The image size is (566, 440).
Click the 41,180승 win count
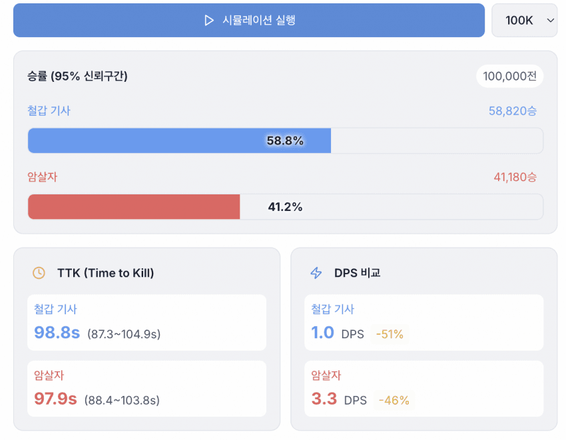(x=515, y=177)
